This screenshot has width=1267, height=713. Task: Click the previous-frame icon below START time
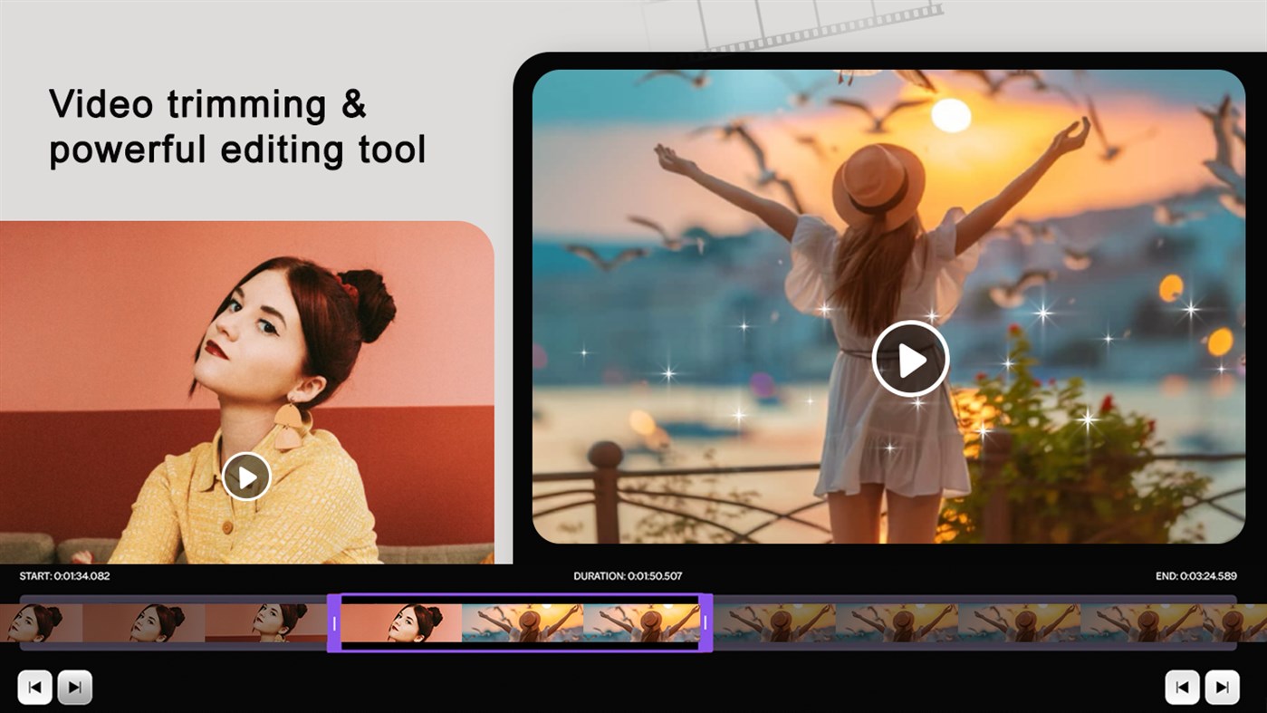click(x=34, y=687)
